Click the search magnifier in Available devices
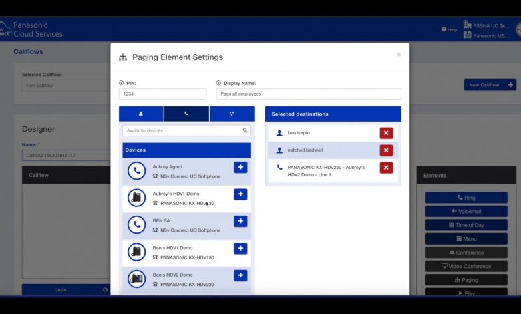The width and height of the screenshot is (521, 314). (245, 130)
